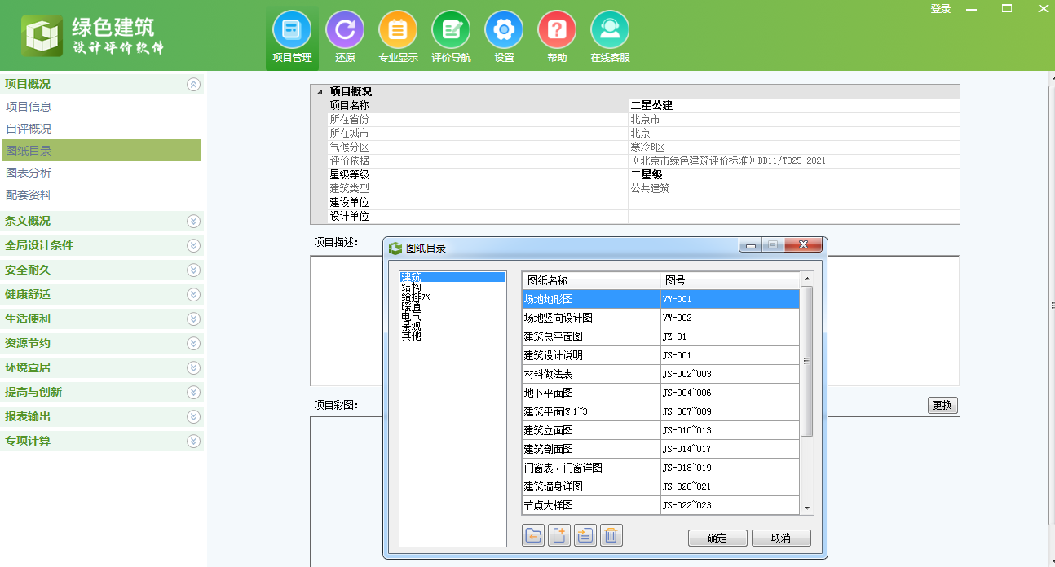
Task: Click the 更换 button beside 项目彩图
Action: coord(942,405)
